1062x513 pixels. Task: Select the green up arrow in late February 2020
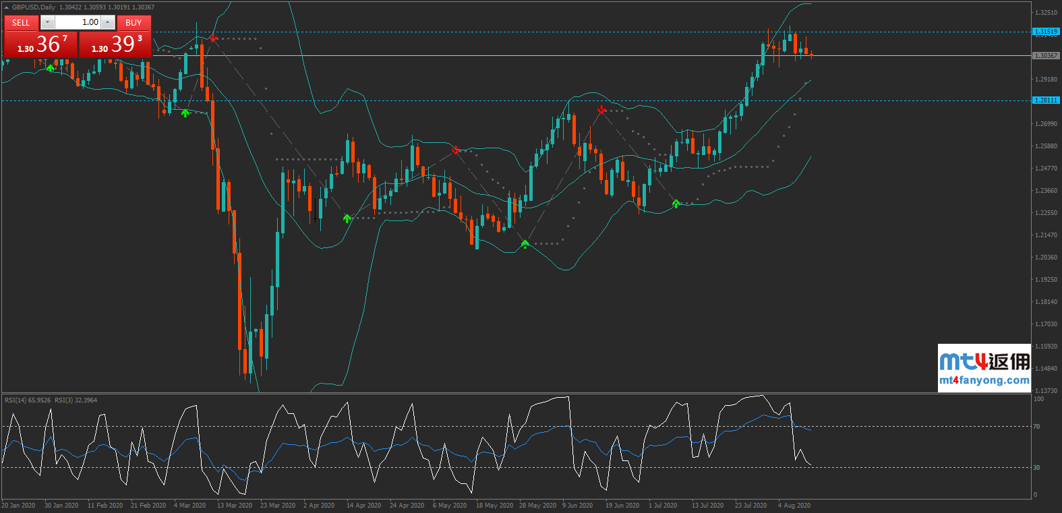(185, 113)
